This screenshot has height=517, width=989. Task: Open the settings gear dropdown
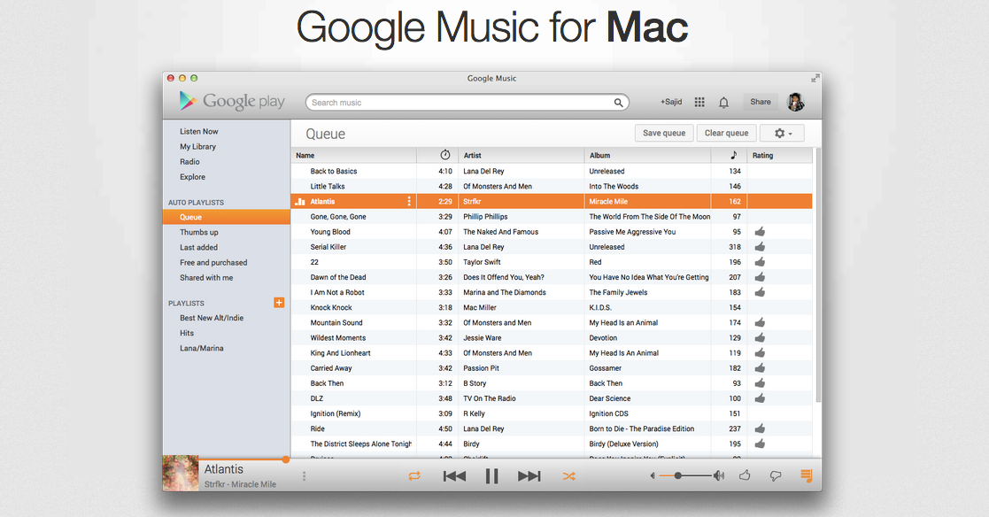tap(783, 133)
